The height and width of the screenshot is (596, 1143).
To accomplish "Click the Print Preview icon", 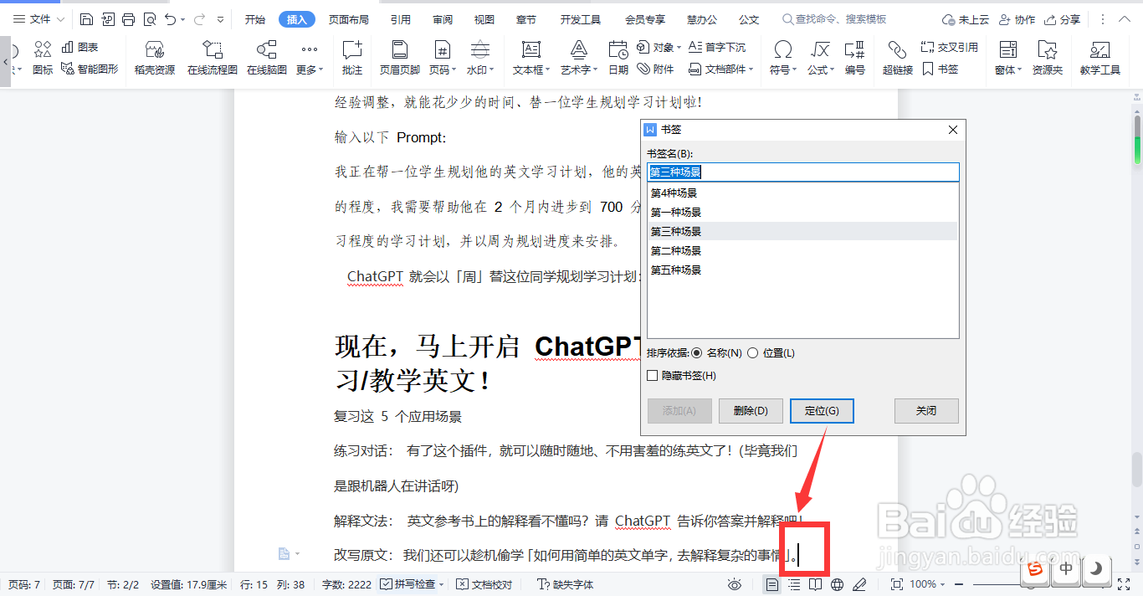I will point(149,19).
